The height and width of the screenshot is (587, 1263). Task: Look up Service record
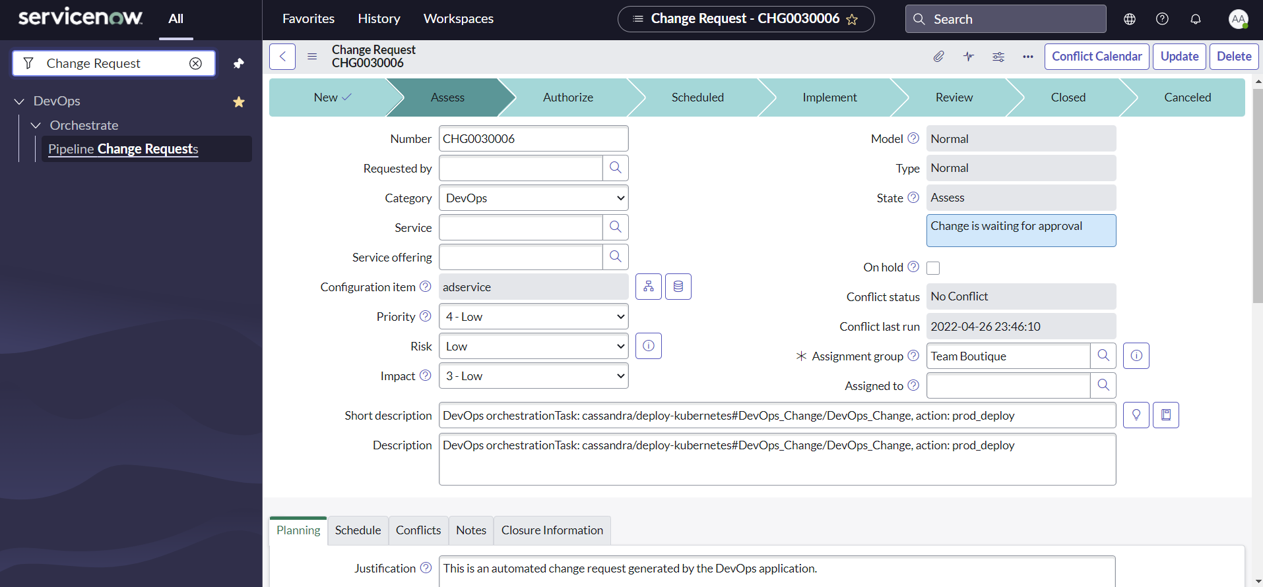coord(616,227)
